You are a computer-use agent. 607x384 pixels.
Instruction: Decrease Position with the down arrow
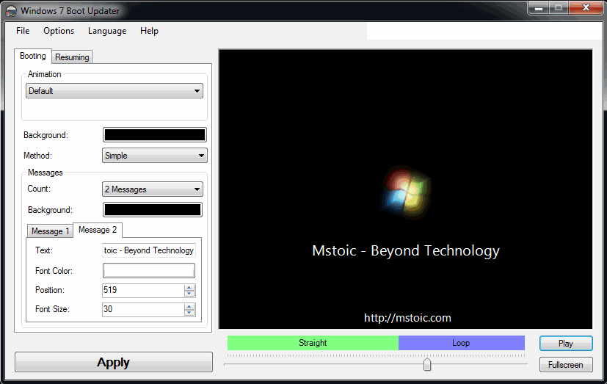[189, 294]
